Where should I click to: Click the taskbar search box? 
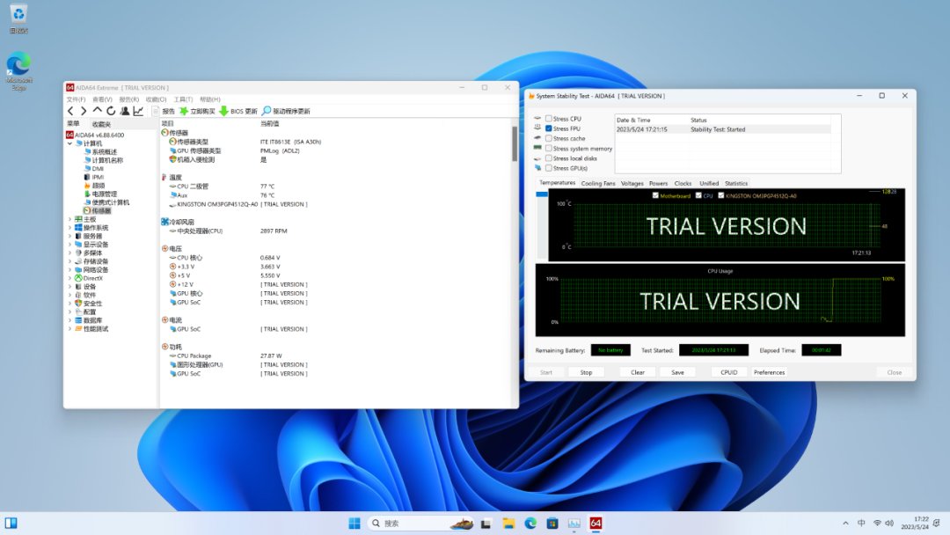click(420, 523)
